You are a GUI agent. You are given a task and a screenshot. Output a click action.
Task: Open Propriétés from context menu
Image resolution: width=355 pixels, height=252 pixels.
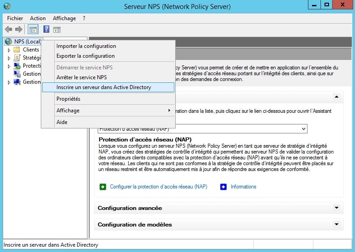click(108, 99)
